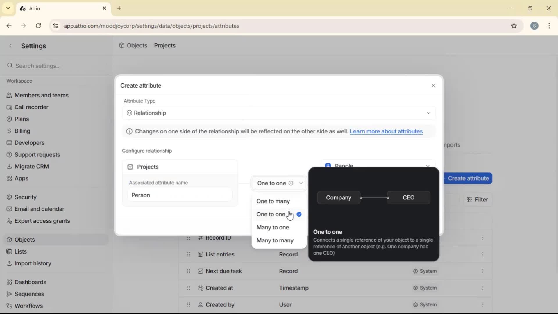Open the Import history page
Screen dimensions: 558x314
33,263
